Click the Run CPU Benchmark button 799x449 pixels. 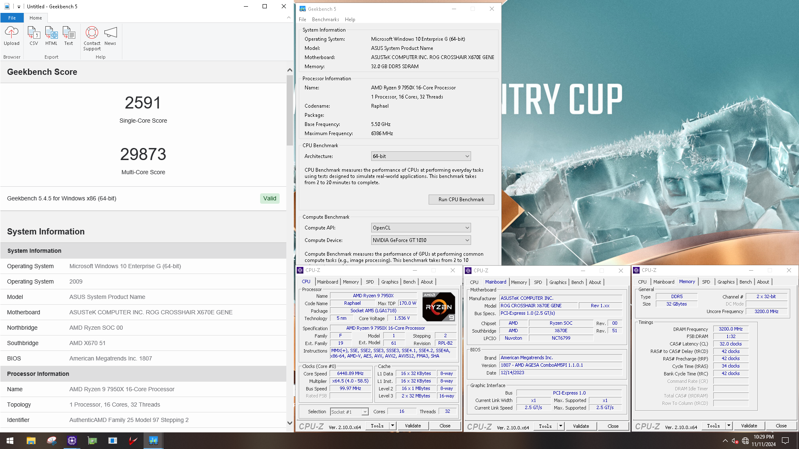461,200
